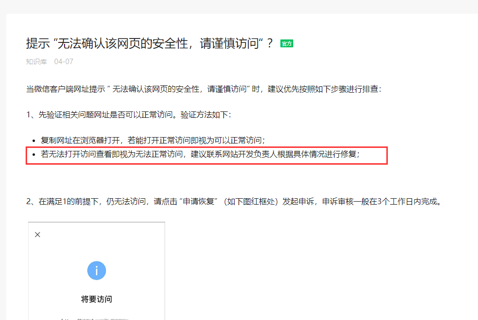478x320 pixels.
Task: Close the embedded dialog with X
Action: [37, 235]
